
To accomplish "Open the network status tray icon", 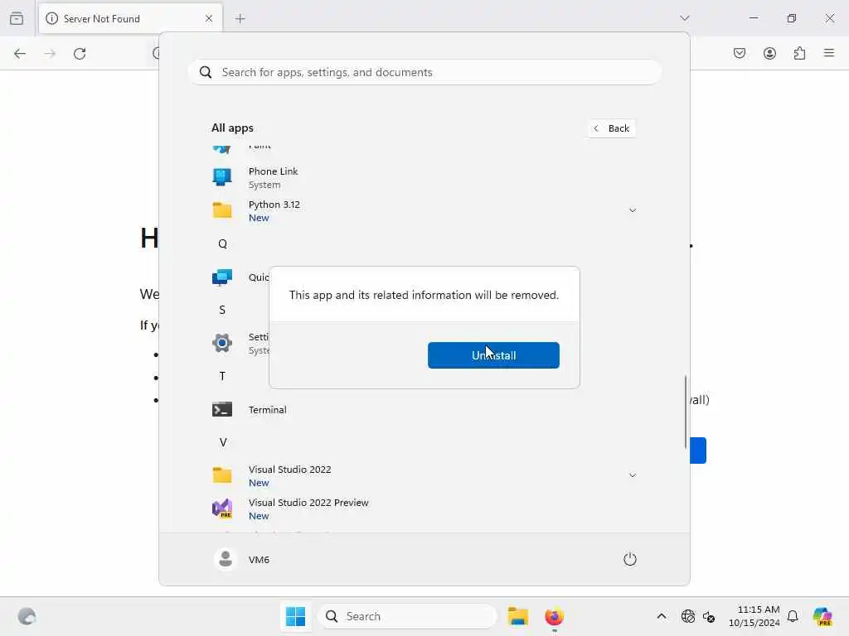I will click(x=687, y=616).
